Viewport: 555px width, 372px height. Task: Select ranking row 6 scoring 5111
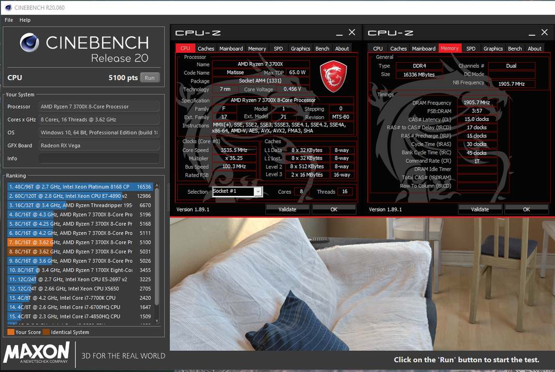click(80, 233)
